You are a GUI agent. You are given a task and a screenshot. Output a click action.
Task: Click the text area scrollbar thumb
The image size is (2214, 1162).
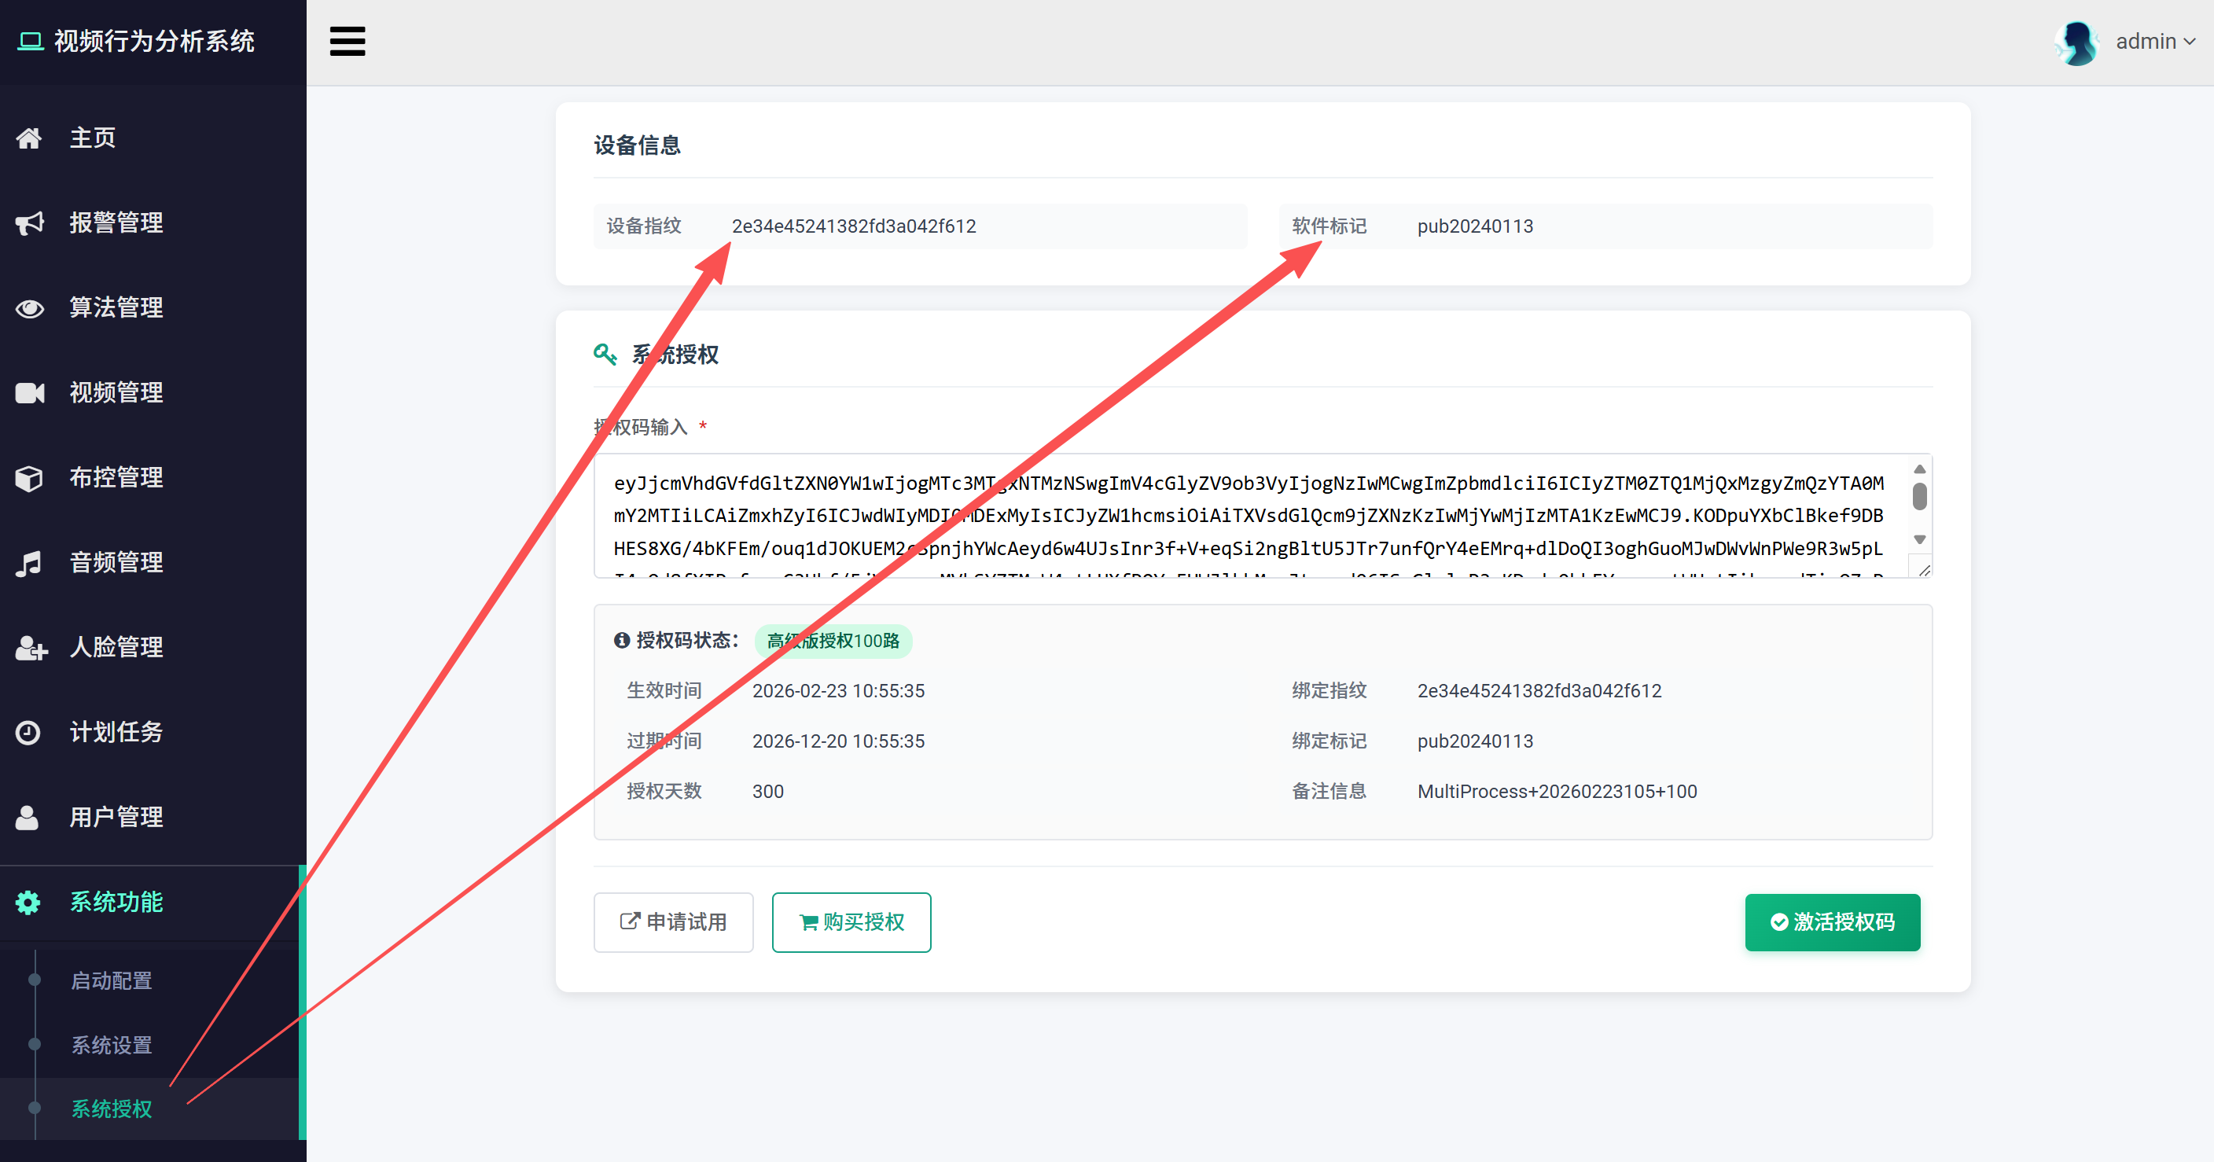point(1919,497)
